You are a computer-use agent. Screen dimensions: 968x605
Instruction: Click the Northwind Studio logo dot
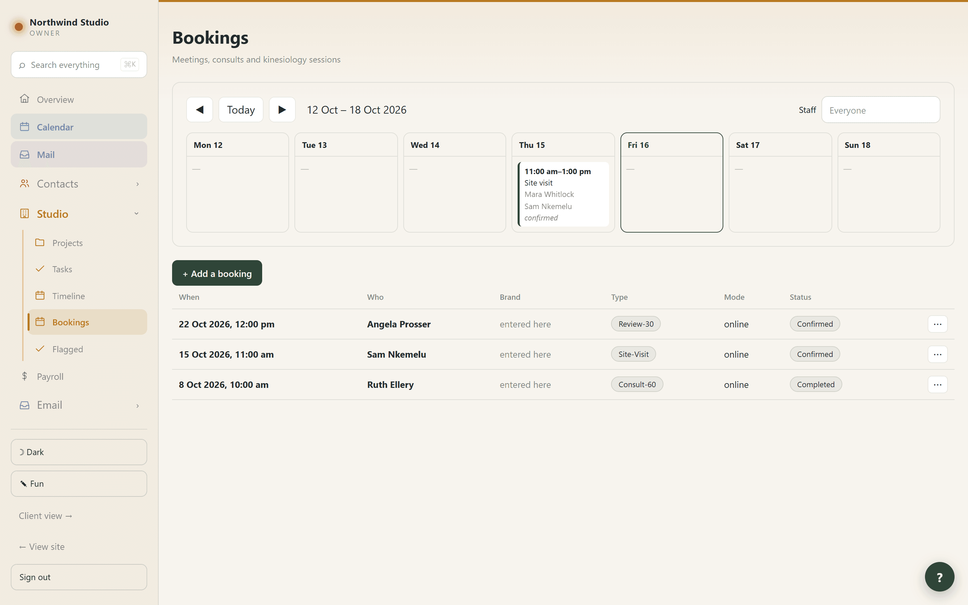18,27
